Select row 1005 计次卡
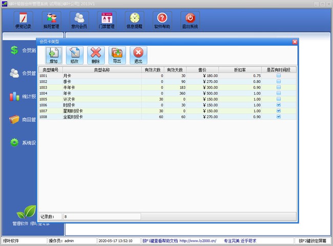333x246 pixels. point(168,99)
